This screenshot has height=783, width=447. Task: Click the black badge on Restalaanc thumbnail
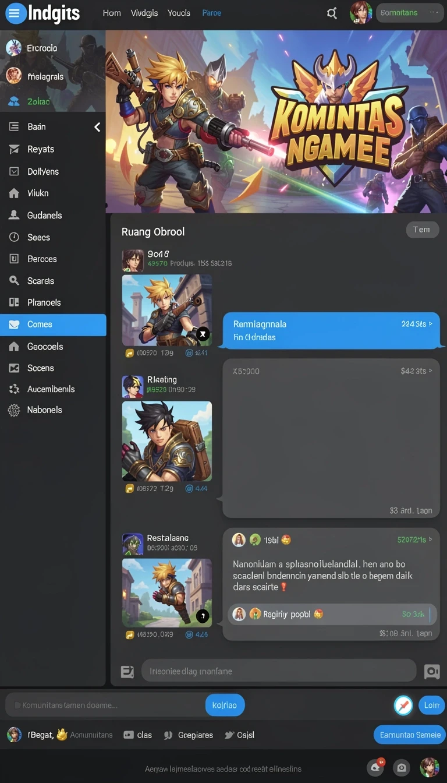[202, 615]
